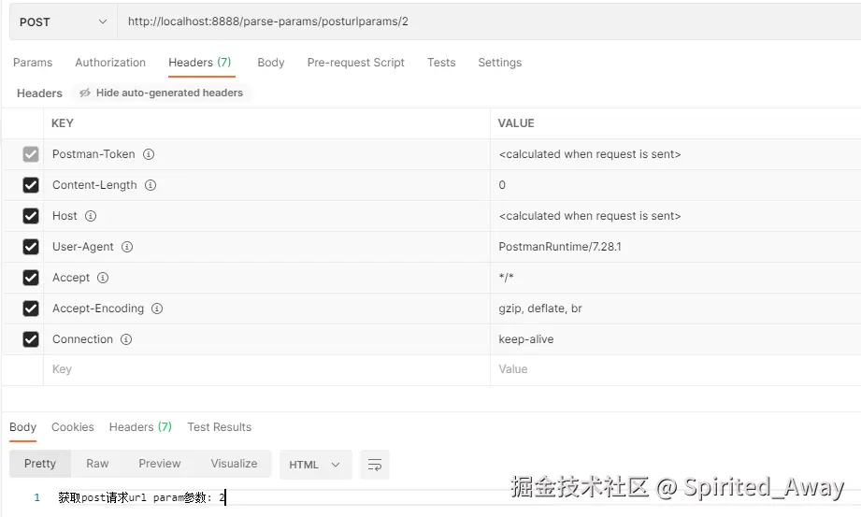The width and height of the screenshot is (861, 517).
Task: Click the empty Key input cell
Action: point(266,370)
